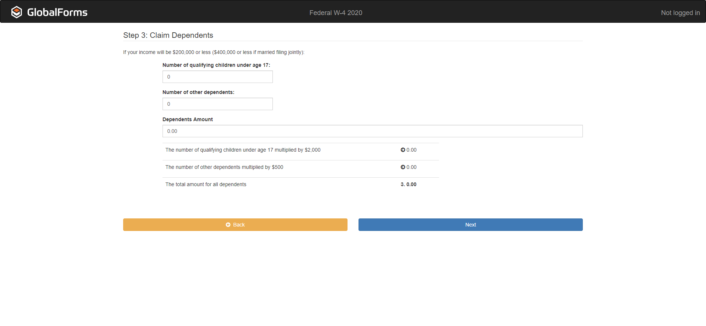
Task: Click the Dependents Amount label
Action: (x=188, y=119)
